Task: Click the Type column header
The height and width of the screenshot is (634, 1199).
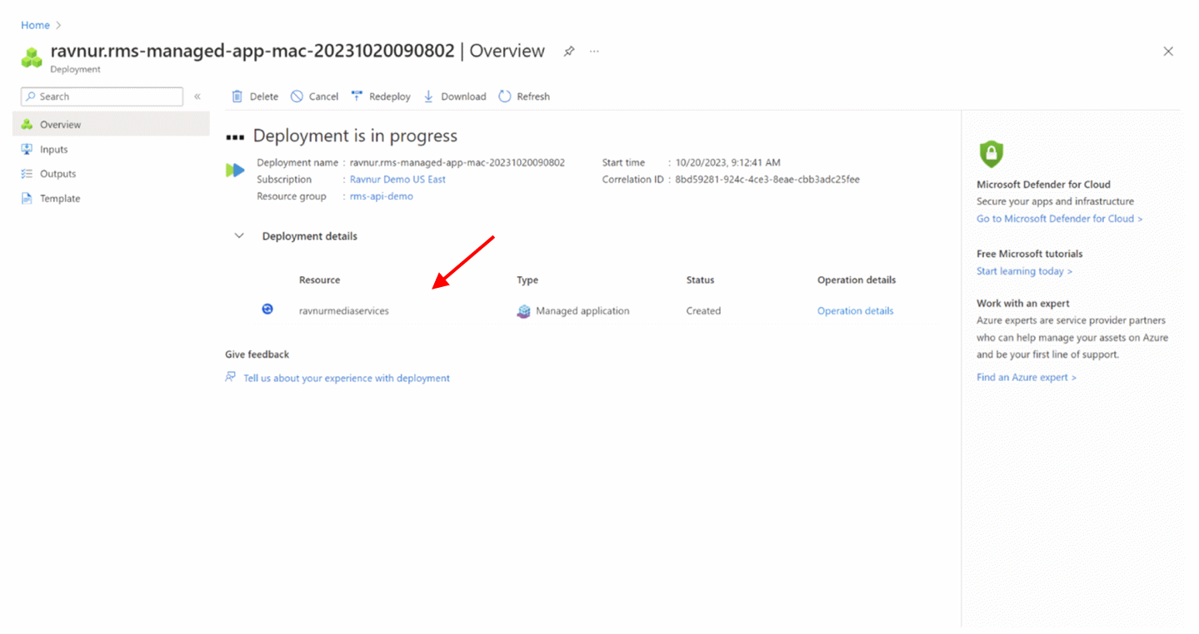Action: point(527,280)
